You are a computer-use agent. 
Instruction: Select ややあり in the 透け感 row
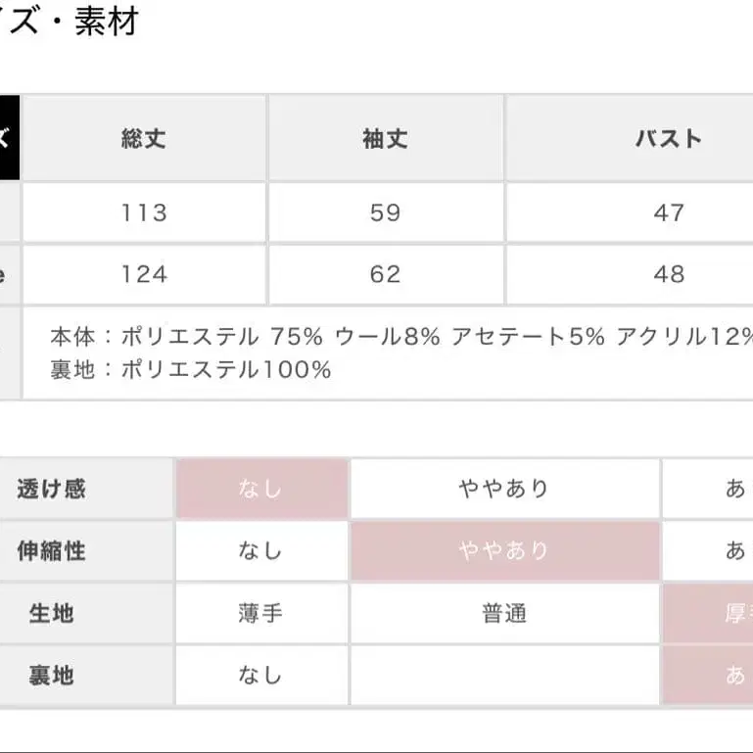click(504, 489)
